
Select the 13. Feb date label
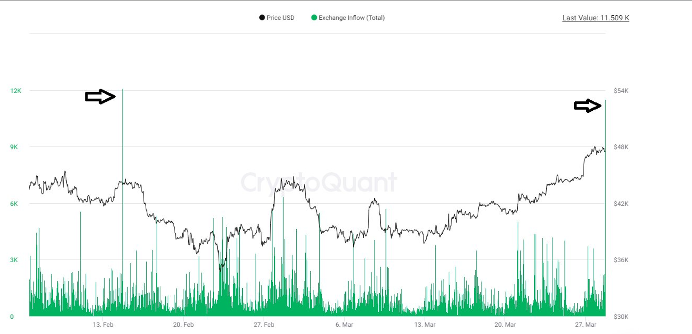[103, 325]
